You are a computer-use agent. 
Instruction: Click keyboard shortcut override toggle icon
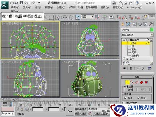[111, 17]
